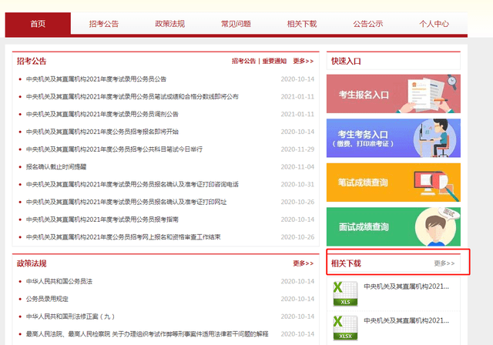Image resolution: width=493 pixels, height=345 pixels.
Task: Open 考生考务入口 banner
Action: pos(393,139)
